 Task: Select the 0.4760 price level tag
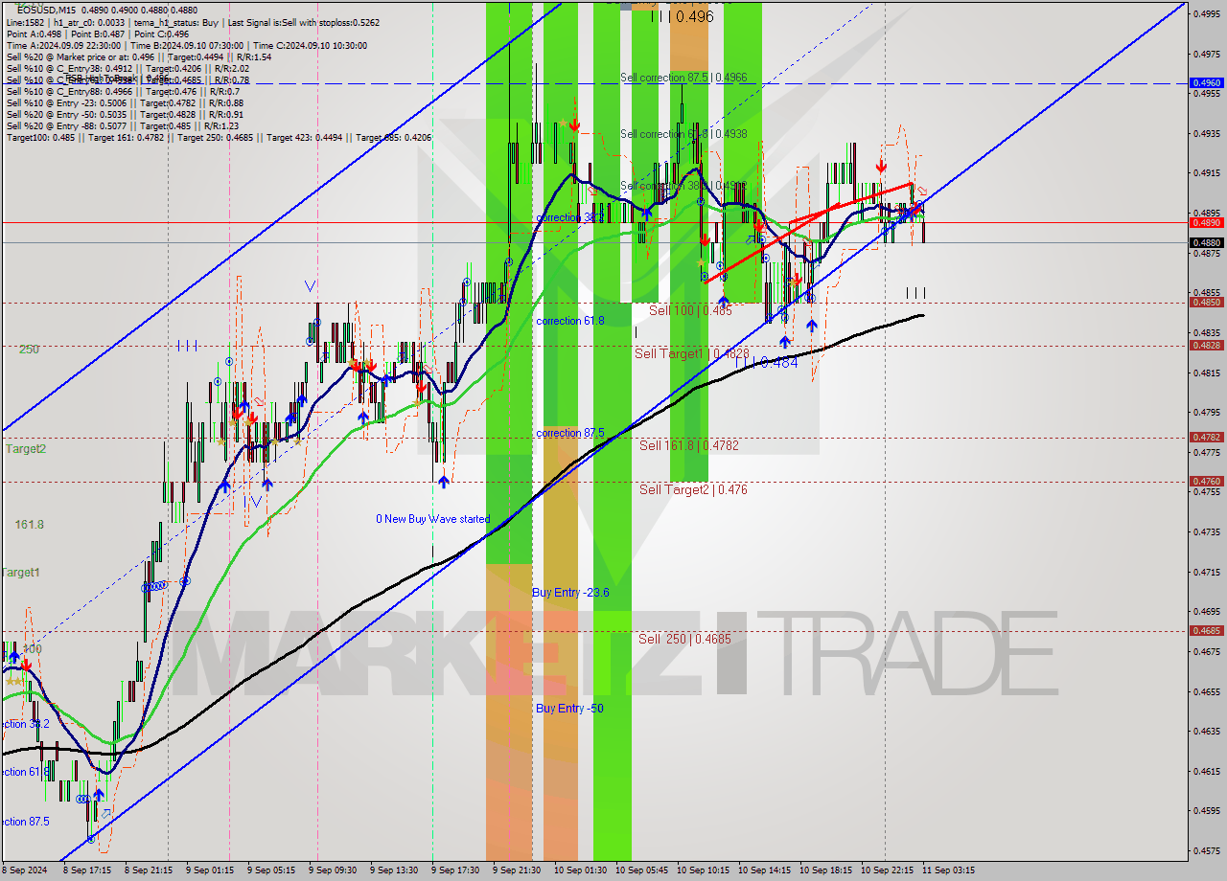(x=1206, y=482)
